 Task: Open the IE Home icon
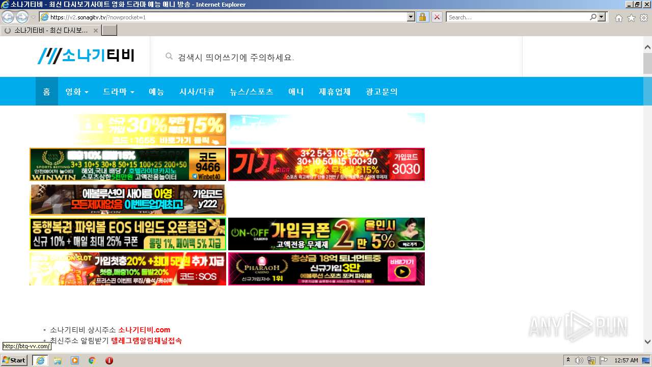pos(618,17)
